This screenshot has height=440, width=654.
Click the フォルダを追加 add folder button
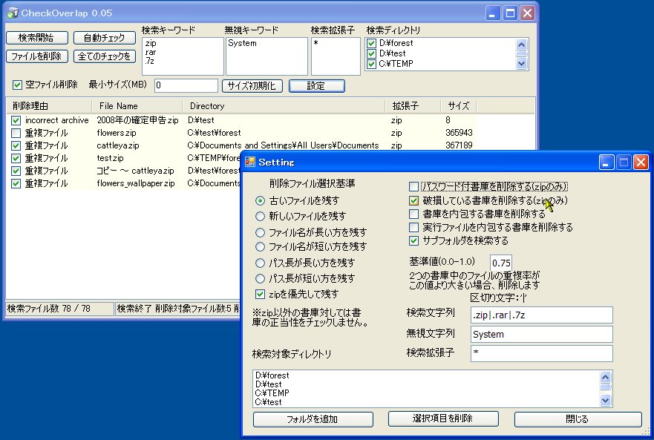click(x=313, y=419)
